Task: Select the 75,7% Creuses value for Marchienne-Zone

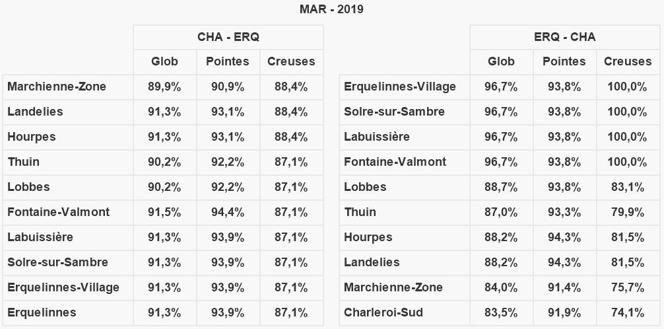Action: pos(627,287)
